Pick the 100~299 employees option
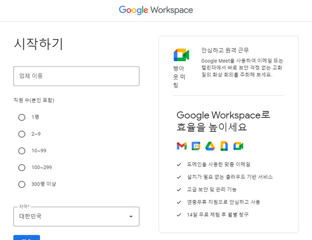This screenshot has width=312, height=240. (x=22, y=167)
